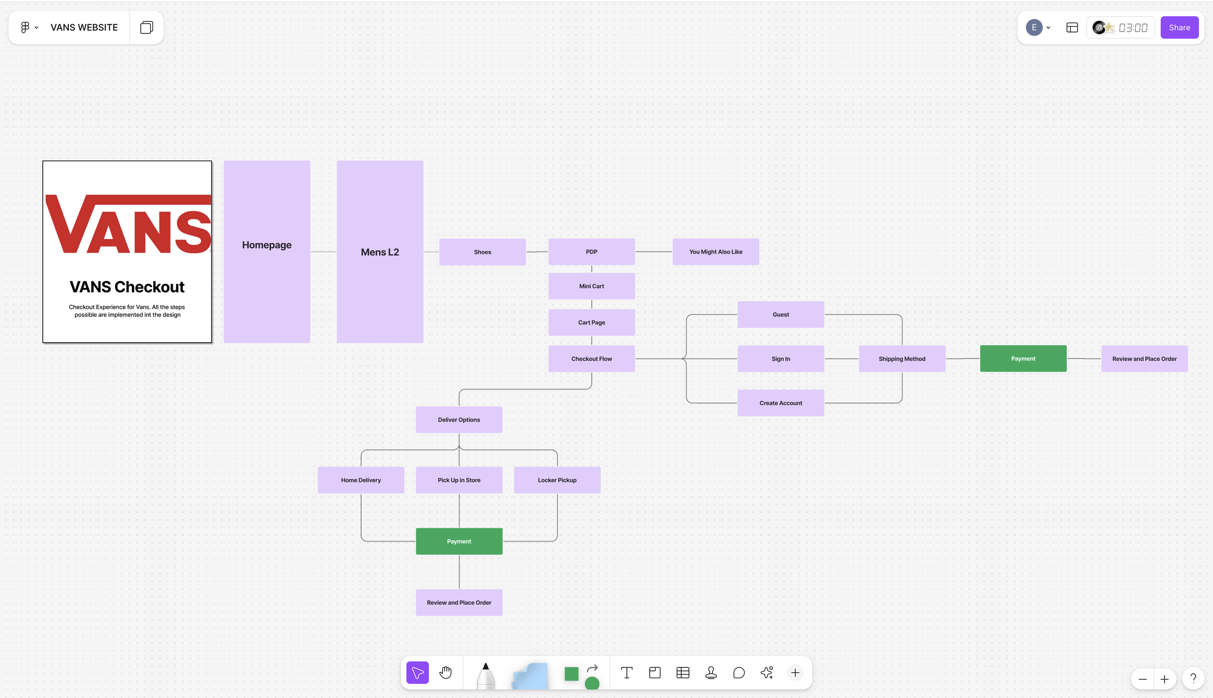Choose the blue sticky note tool
Image resolution: width=1213 pixels, height=698 pixels.
530,676
